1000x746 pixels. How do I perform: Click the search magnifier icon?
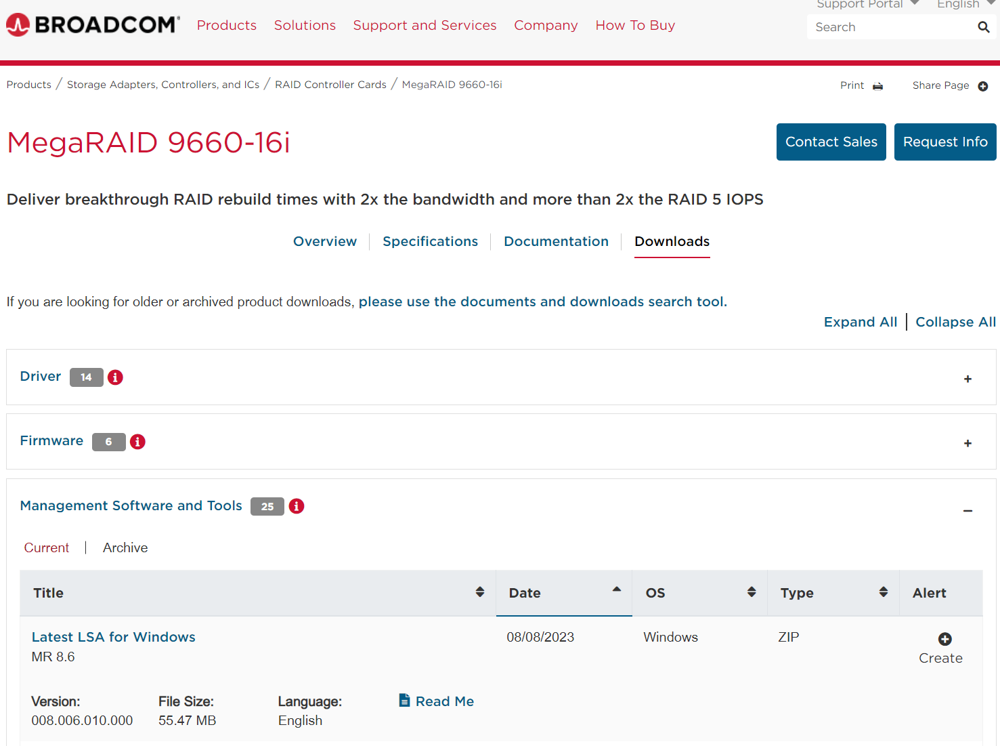[x=983, y=27]
